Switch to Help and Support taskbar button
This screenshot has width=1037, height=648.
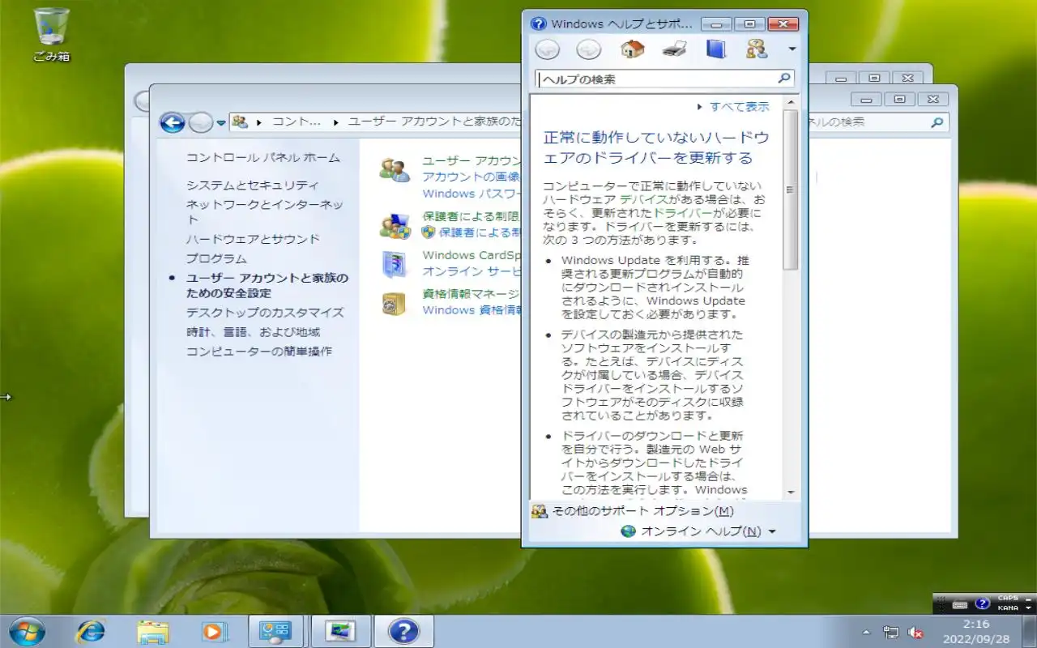click(x=403, y=631)
